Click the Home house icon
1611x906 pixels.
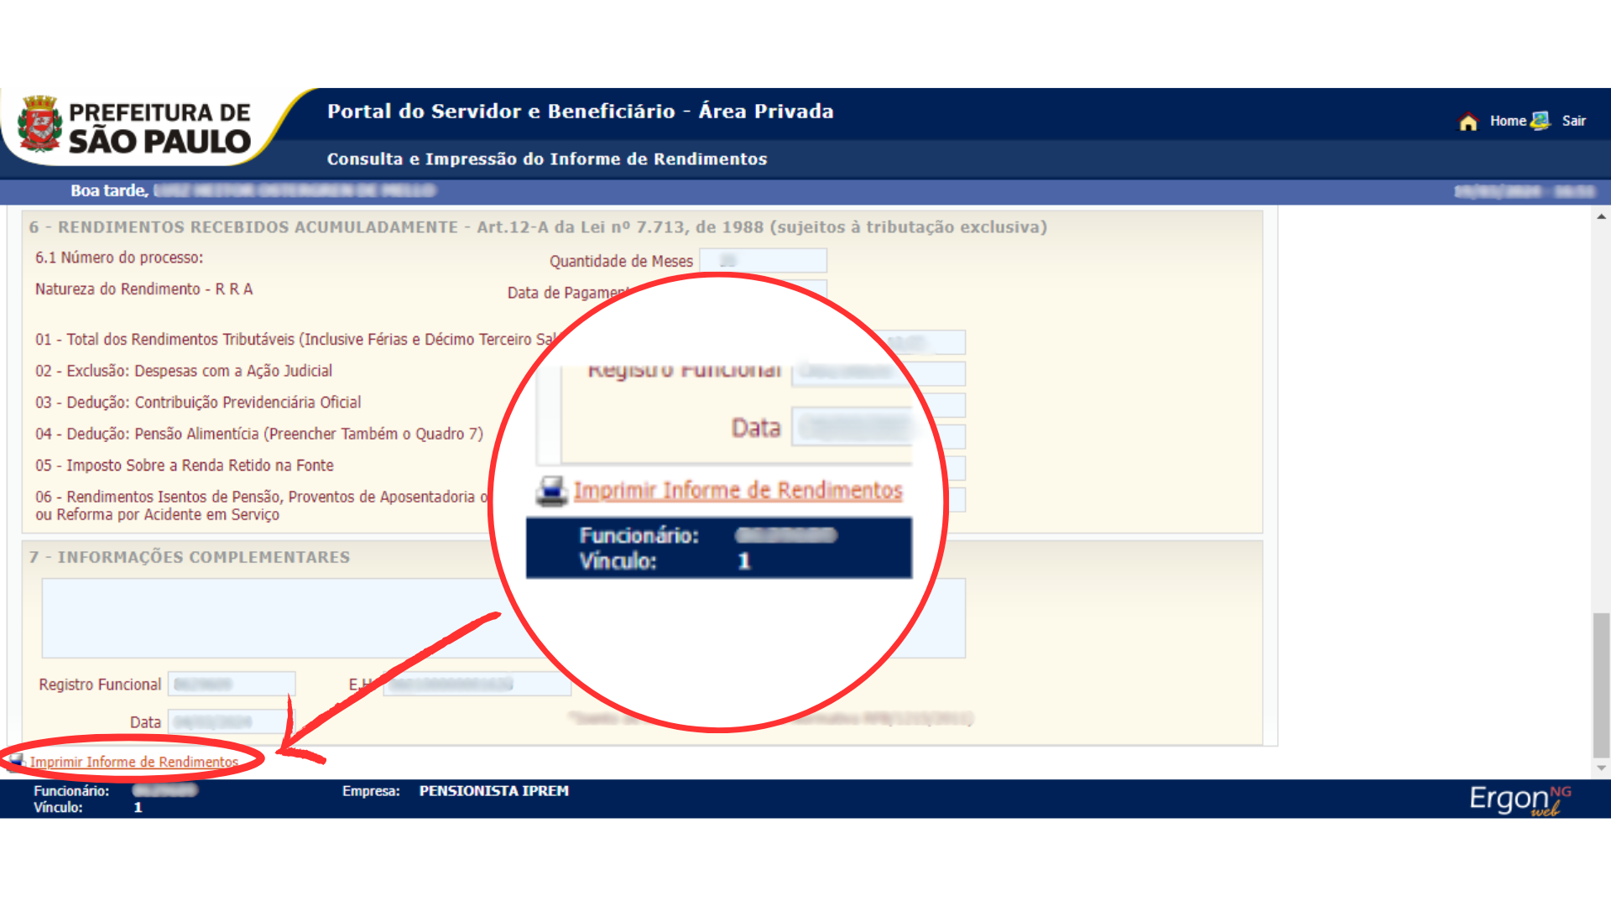click(x=1468, y=122)
